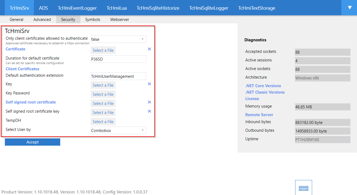The height and width of the screenshot is (195, 357).
Task: Clear the Certificate file with X icon
Action: point(149,49)
